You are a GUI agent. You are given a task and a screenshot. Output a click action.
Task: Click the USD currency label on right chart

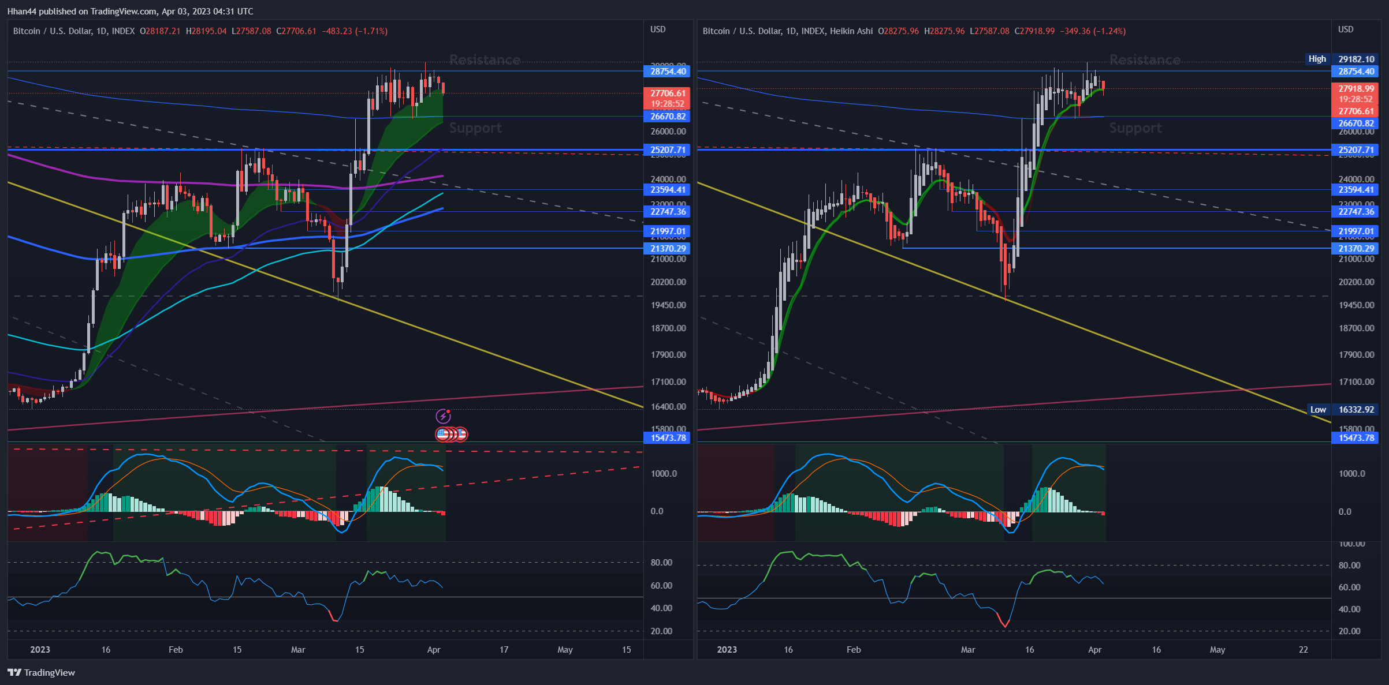coord(1346,29)
